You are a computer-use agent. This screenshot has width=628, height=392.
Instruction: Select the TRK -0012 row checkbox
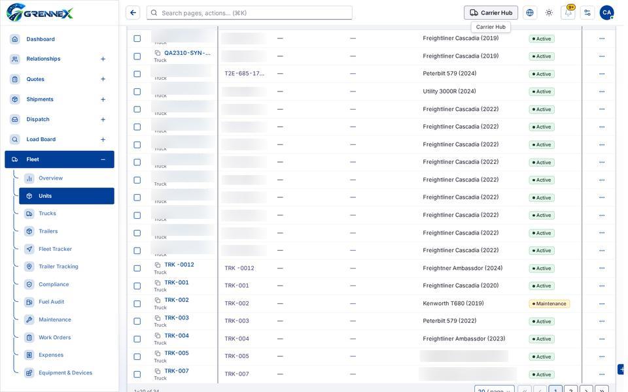(137, 269)
